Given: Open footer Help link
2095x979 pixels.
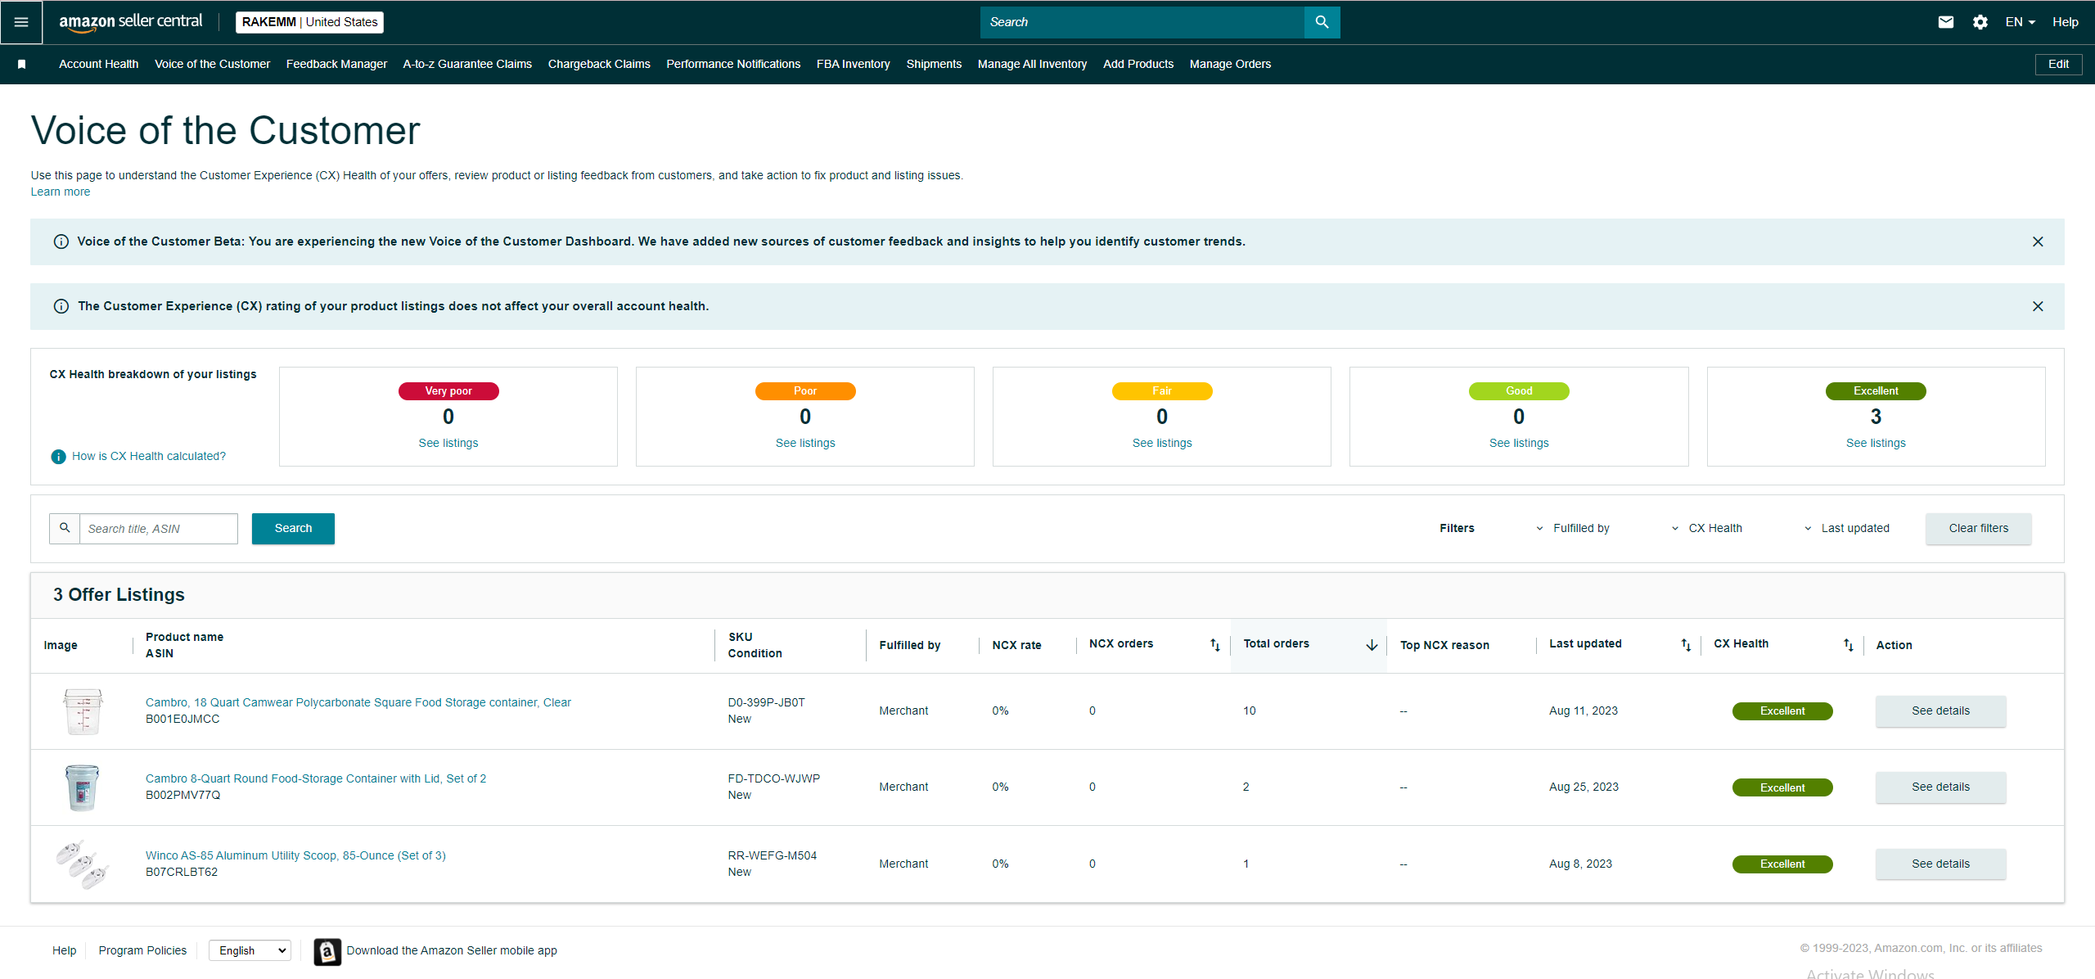Looking at the screenshot, I should point(64,951).
